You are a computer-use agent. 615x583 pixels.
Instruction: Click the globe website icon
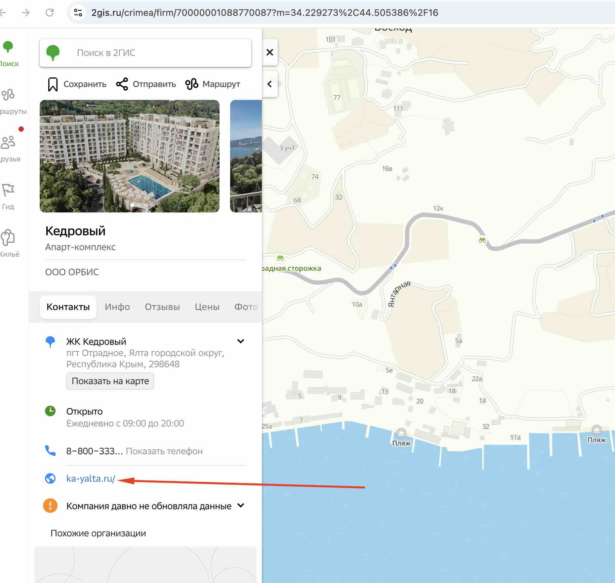pos(50,478)
